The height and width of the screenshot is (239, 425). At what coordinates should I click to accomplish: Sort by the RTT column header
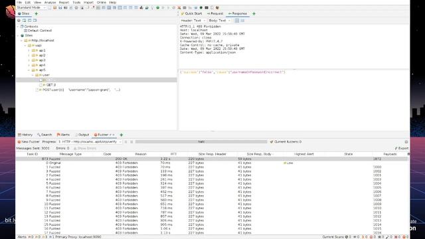[x=173, y=154]
